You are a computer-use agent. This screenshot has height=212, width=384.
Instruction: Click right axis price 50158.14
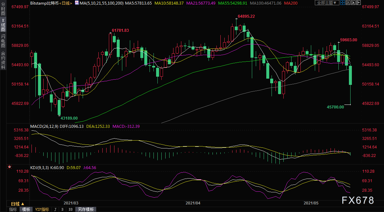tap(371, 84)
